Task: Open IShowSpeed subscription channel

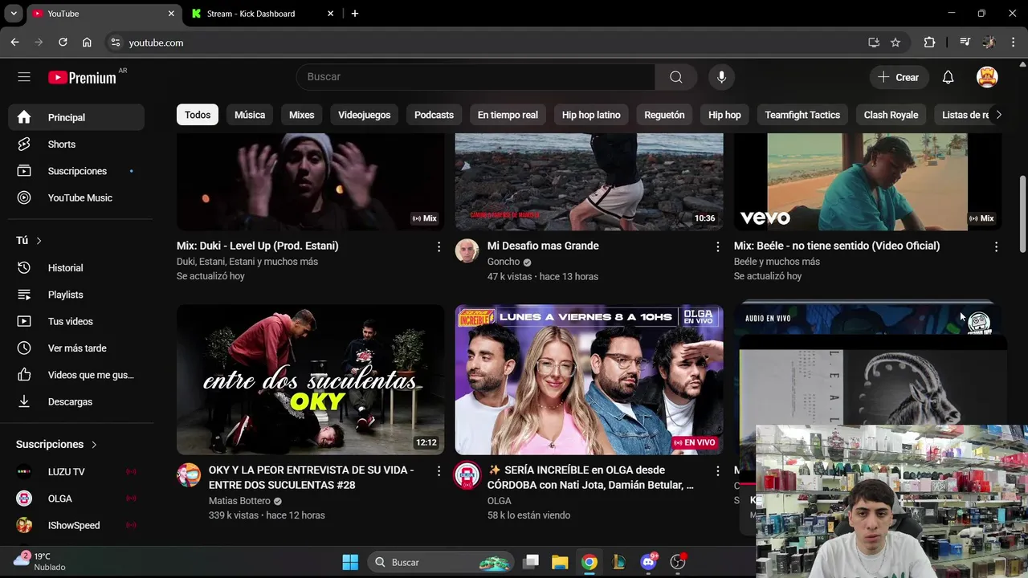Action: [76, 525]
